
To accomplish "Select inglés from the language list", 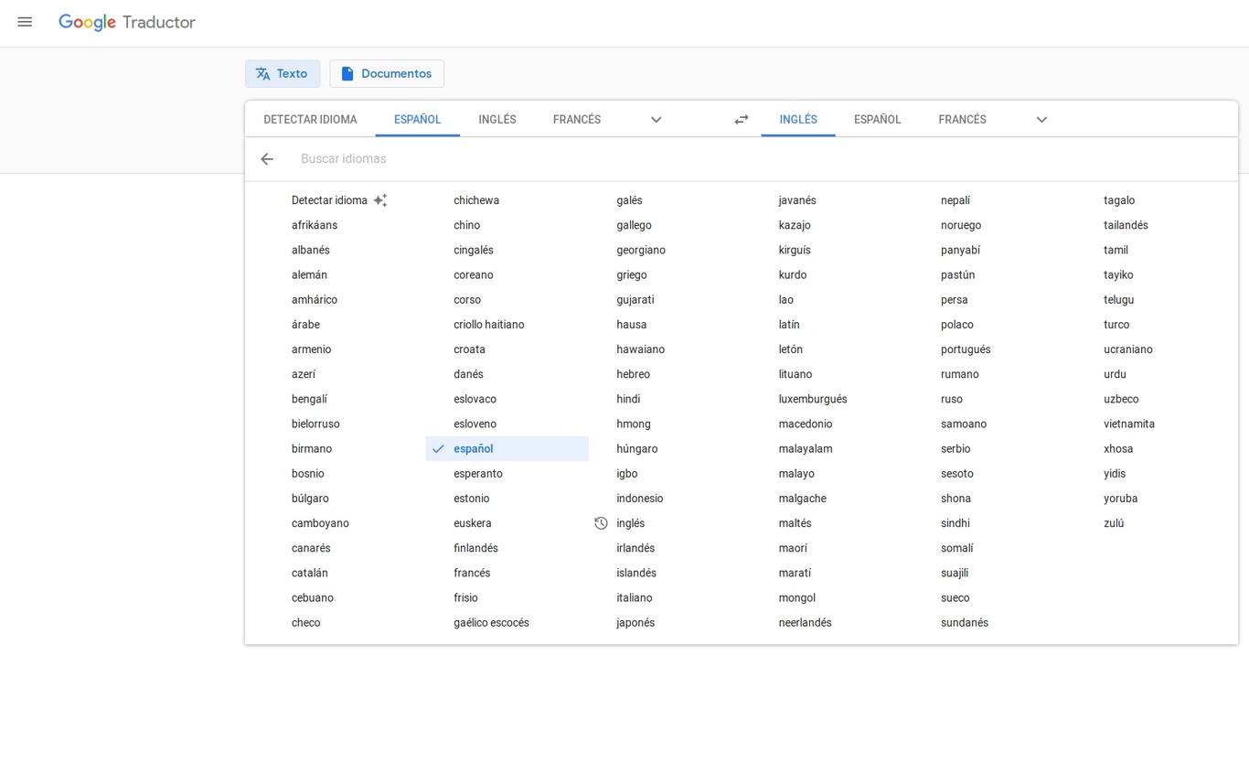I will 630,522.
